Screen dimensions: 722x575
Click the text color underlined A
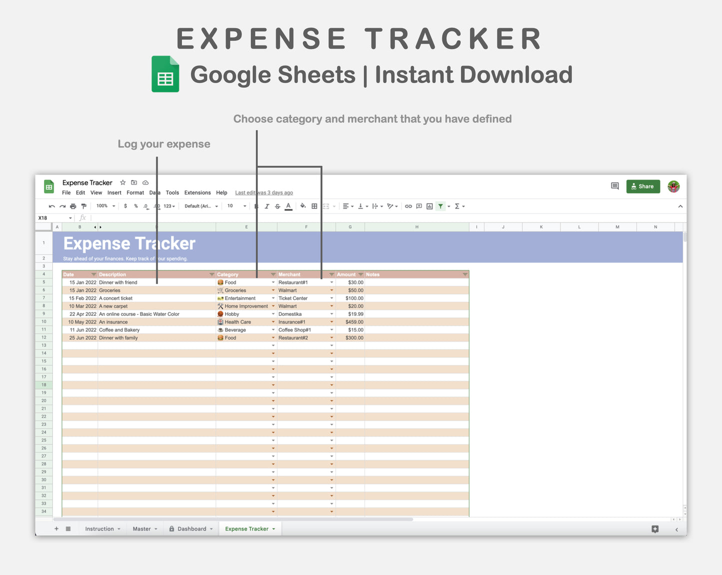click(288, 206)
